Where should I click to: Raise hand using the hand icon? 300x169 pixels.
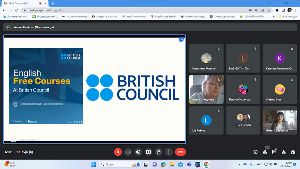pos(158,152)
